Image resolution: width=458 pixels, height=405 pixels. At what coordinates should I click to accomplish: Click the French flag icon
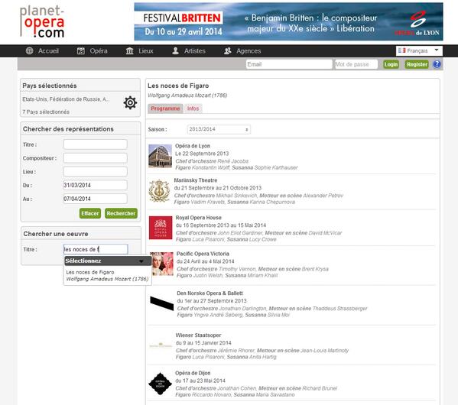402,50
